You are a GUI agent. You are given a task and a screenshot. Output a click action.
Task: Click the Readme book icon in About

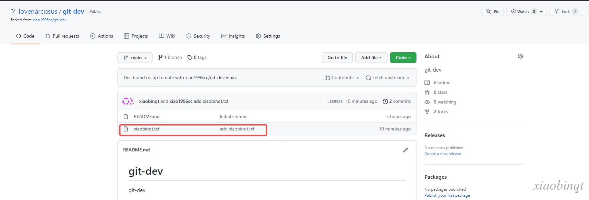(427, 83)
